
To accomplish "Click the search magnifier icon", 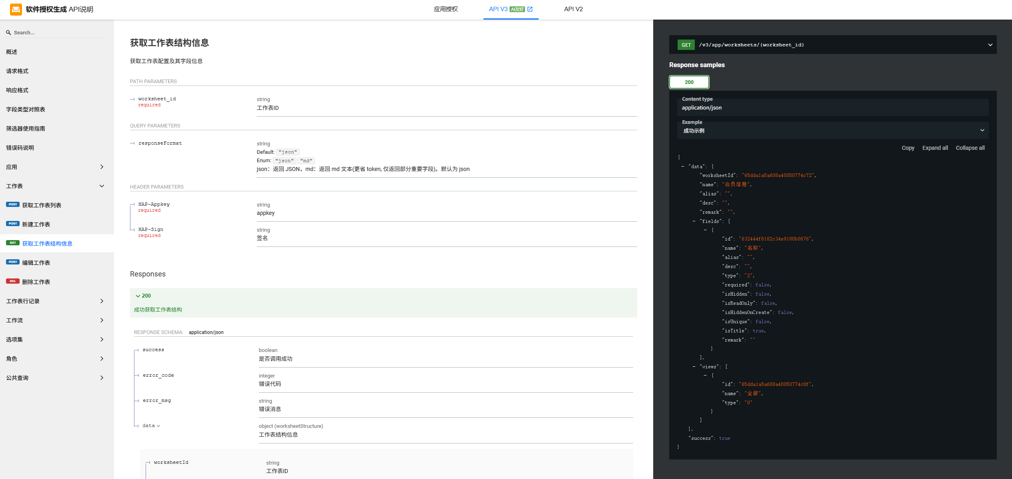I will point(8,33).
